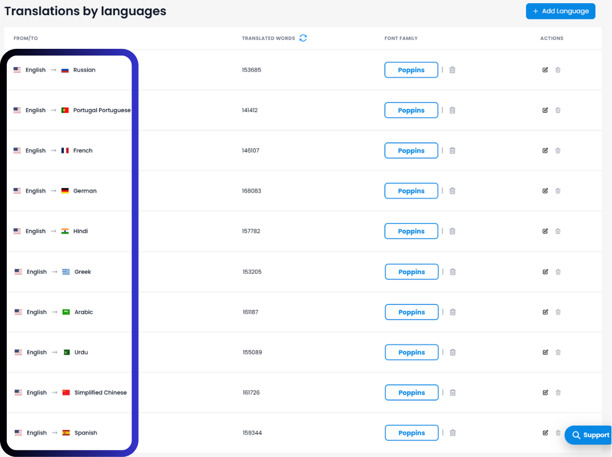Click the edit icon for the Russian translation row
This screenshot has width=612, height=457.
coord(545,70)
